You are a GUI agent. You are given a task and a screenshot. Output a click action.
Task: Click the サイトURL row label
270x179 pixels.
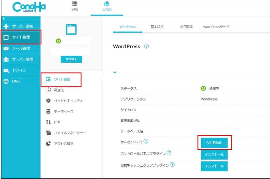128,110
